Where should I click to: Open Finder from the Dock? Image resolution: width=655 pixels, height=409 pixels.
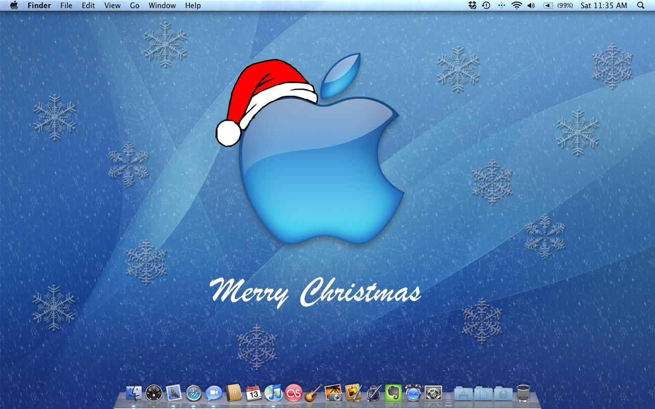pyautogui.click(x=134, y=393)
